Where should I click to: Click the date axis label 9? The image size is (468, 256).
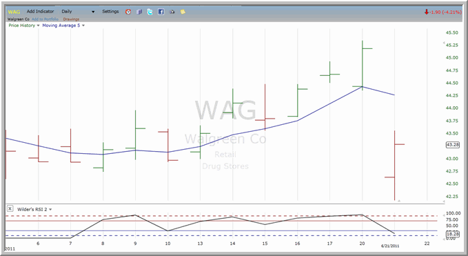(135, 244)
